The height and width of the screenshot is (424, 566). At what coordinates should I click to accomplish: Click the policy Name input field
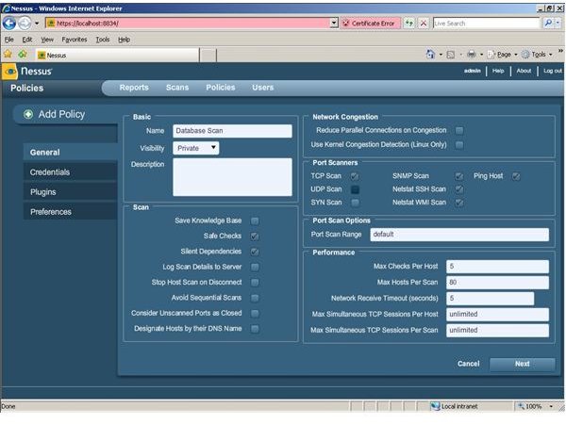tap(232, 131)
